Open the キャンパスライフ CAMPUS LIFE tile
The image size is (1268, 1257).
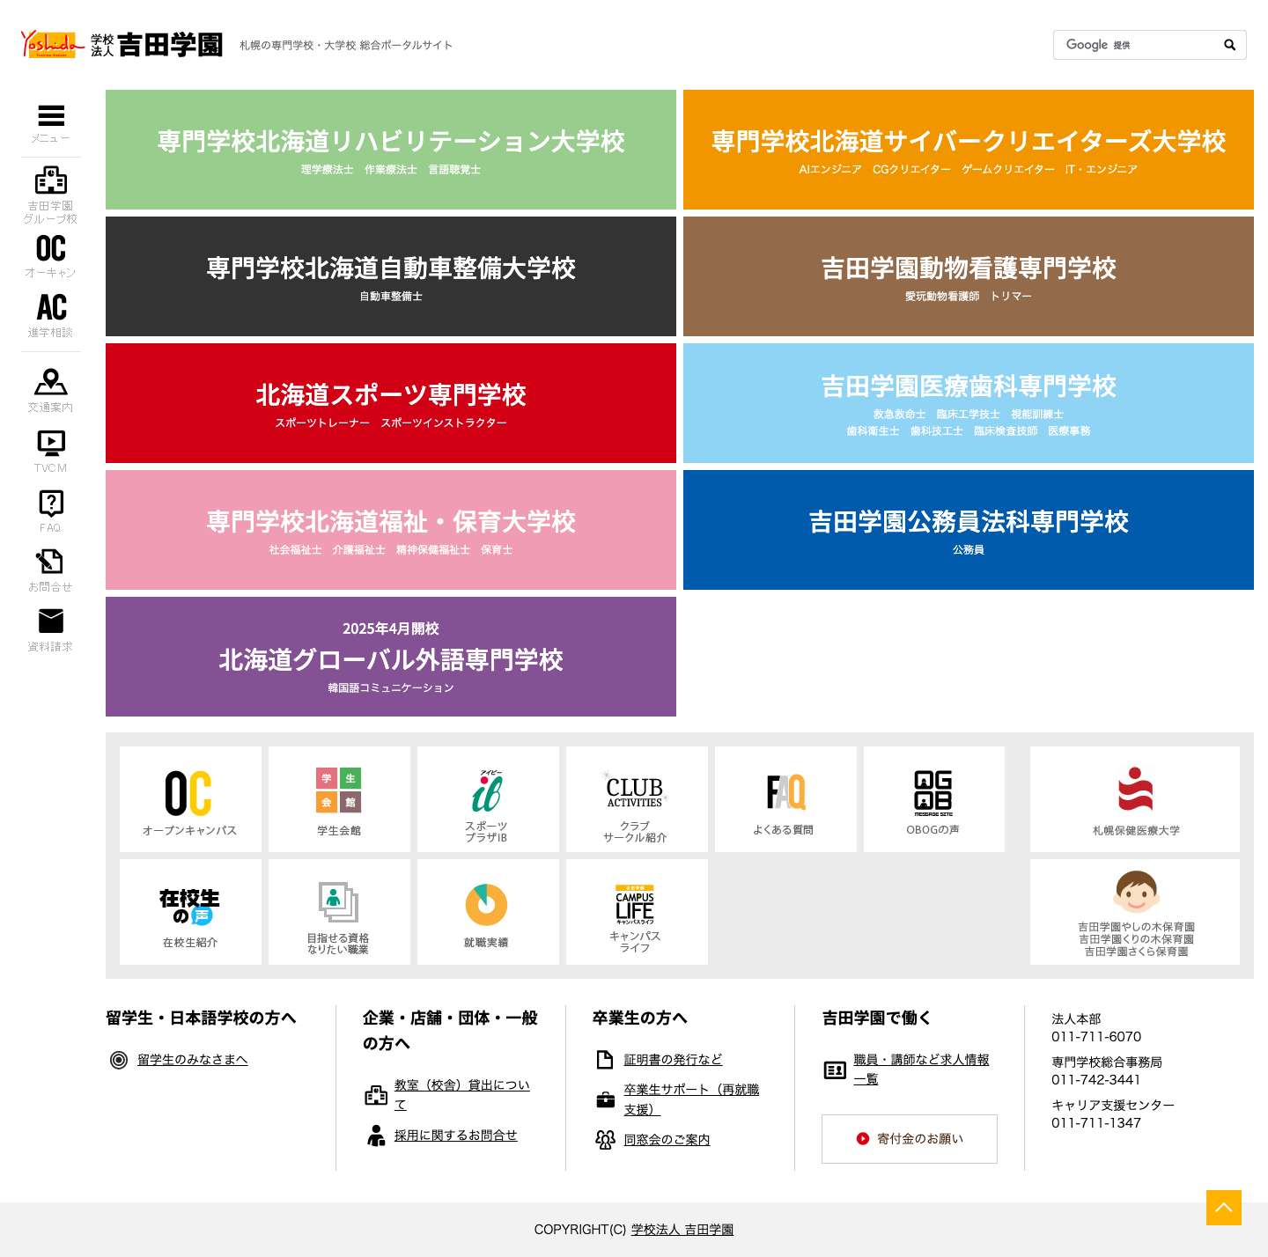click(x=636, y=912)
